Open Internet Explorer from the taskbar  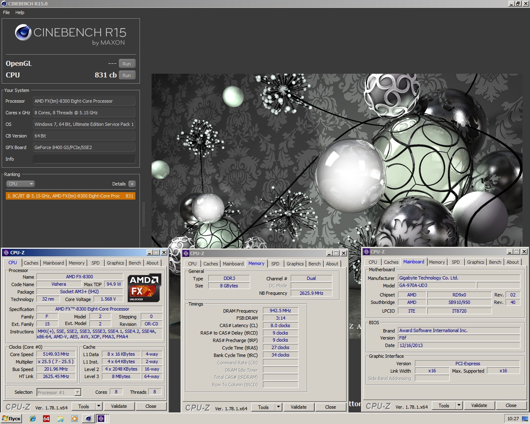[x=33, y=419]
